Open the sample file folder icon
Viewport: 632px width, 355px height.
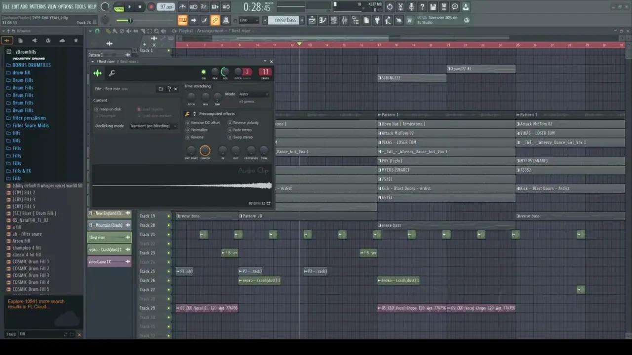[160, 89]
